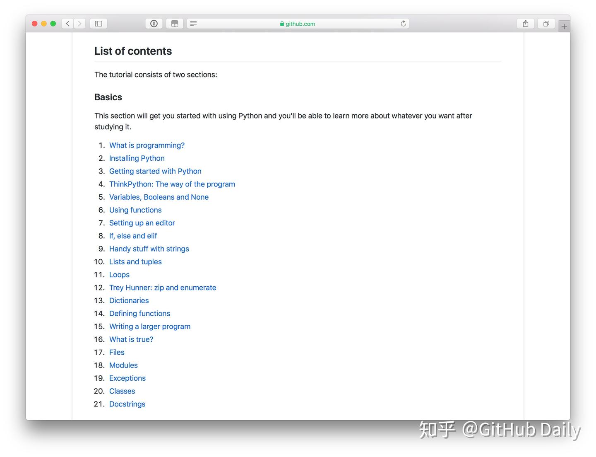Open the 'What is programming?' link
596x457 pixels.
click(147, 145)
